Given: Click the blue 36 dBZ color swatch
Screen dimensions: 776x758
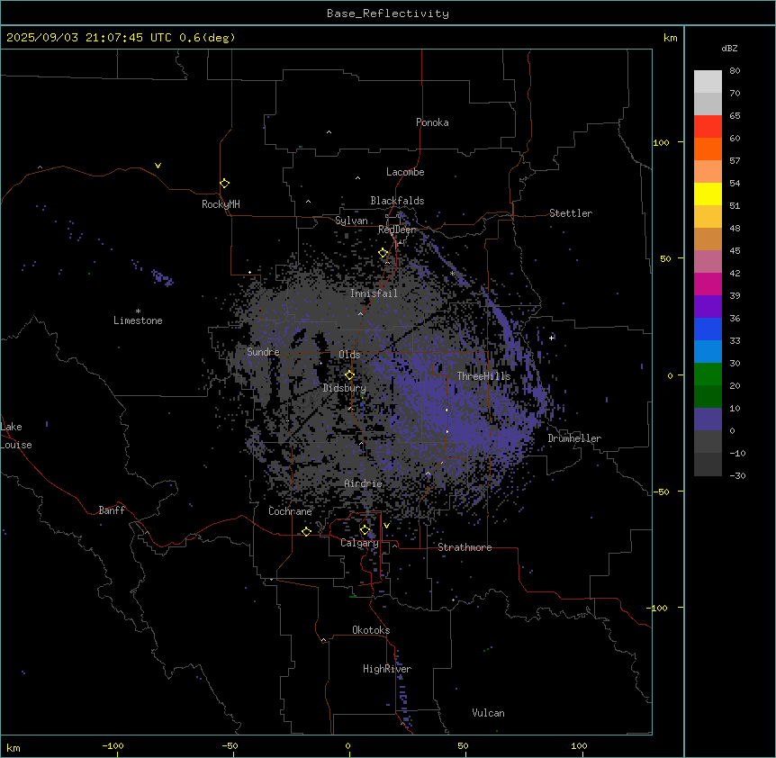Looking at the screenshot, I should click(x=708, y=329).
